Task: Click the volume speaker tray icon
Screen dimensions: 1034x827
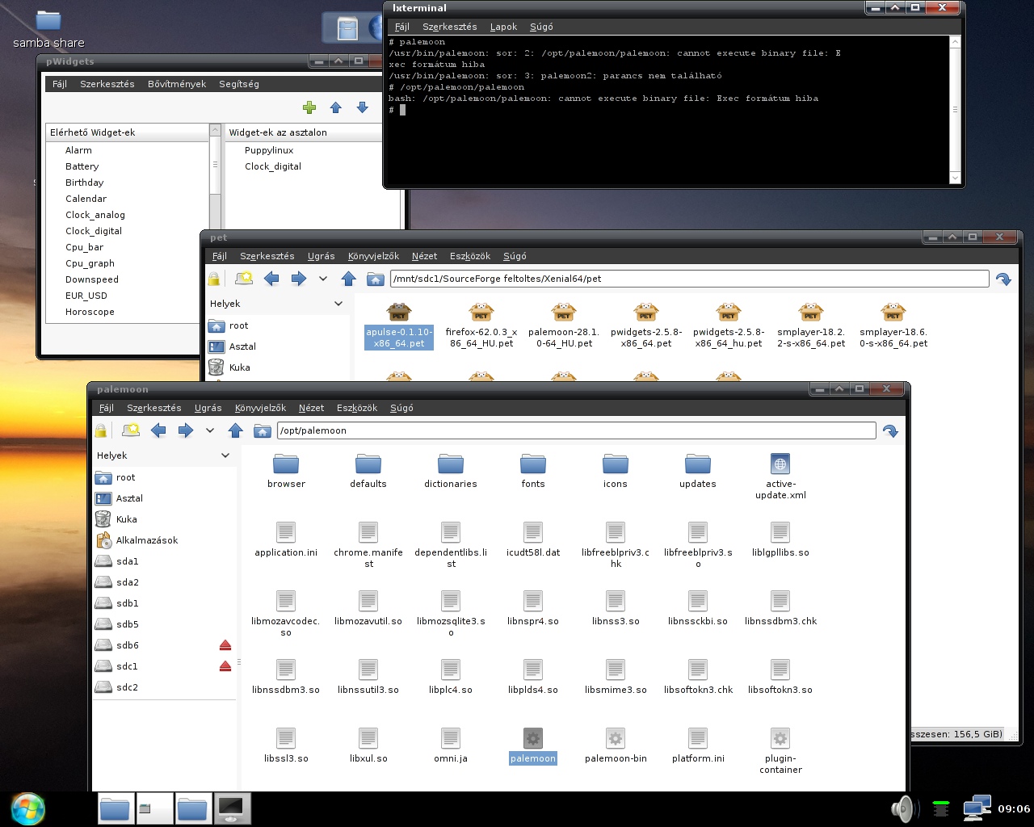Action: pyautogui.click(x=902, y=808)
